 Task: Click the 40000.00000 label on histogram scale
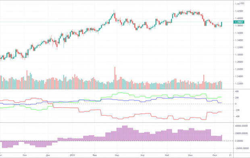click(x=241, y=126)
